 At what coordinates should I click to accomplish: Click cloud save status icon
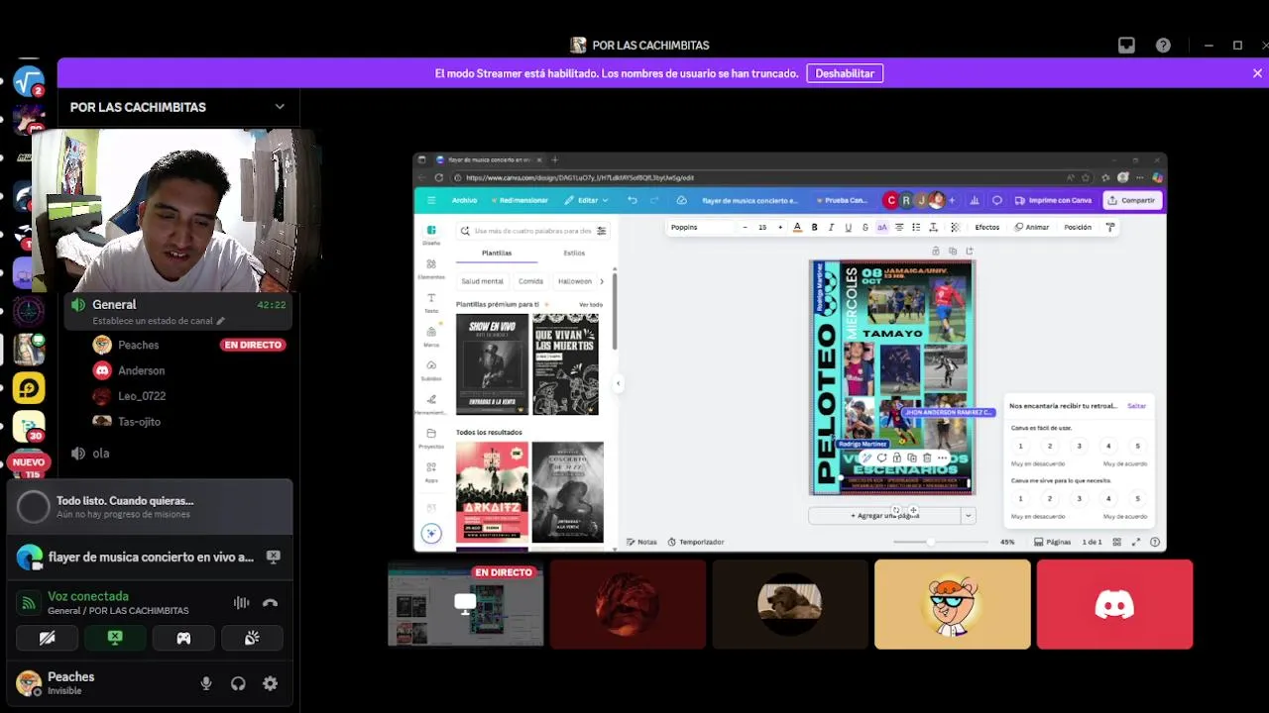pos(681,200)
